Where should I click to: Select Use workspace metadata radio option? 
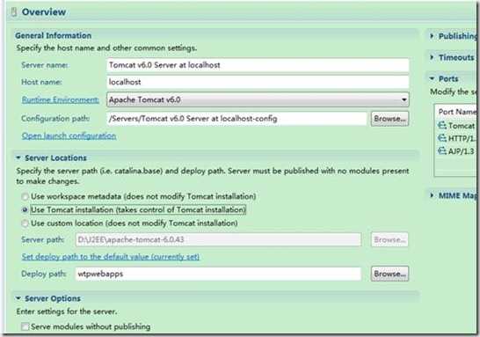point(25,196)
